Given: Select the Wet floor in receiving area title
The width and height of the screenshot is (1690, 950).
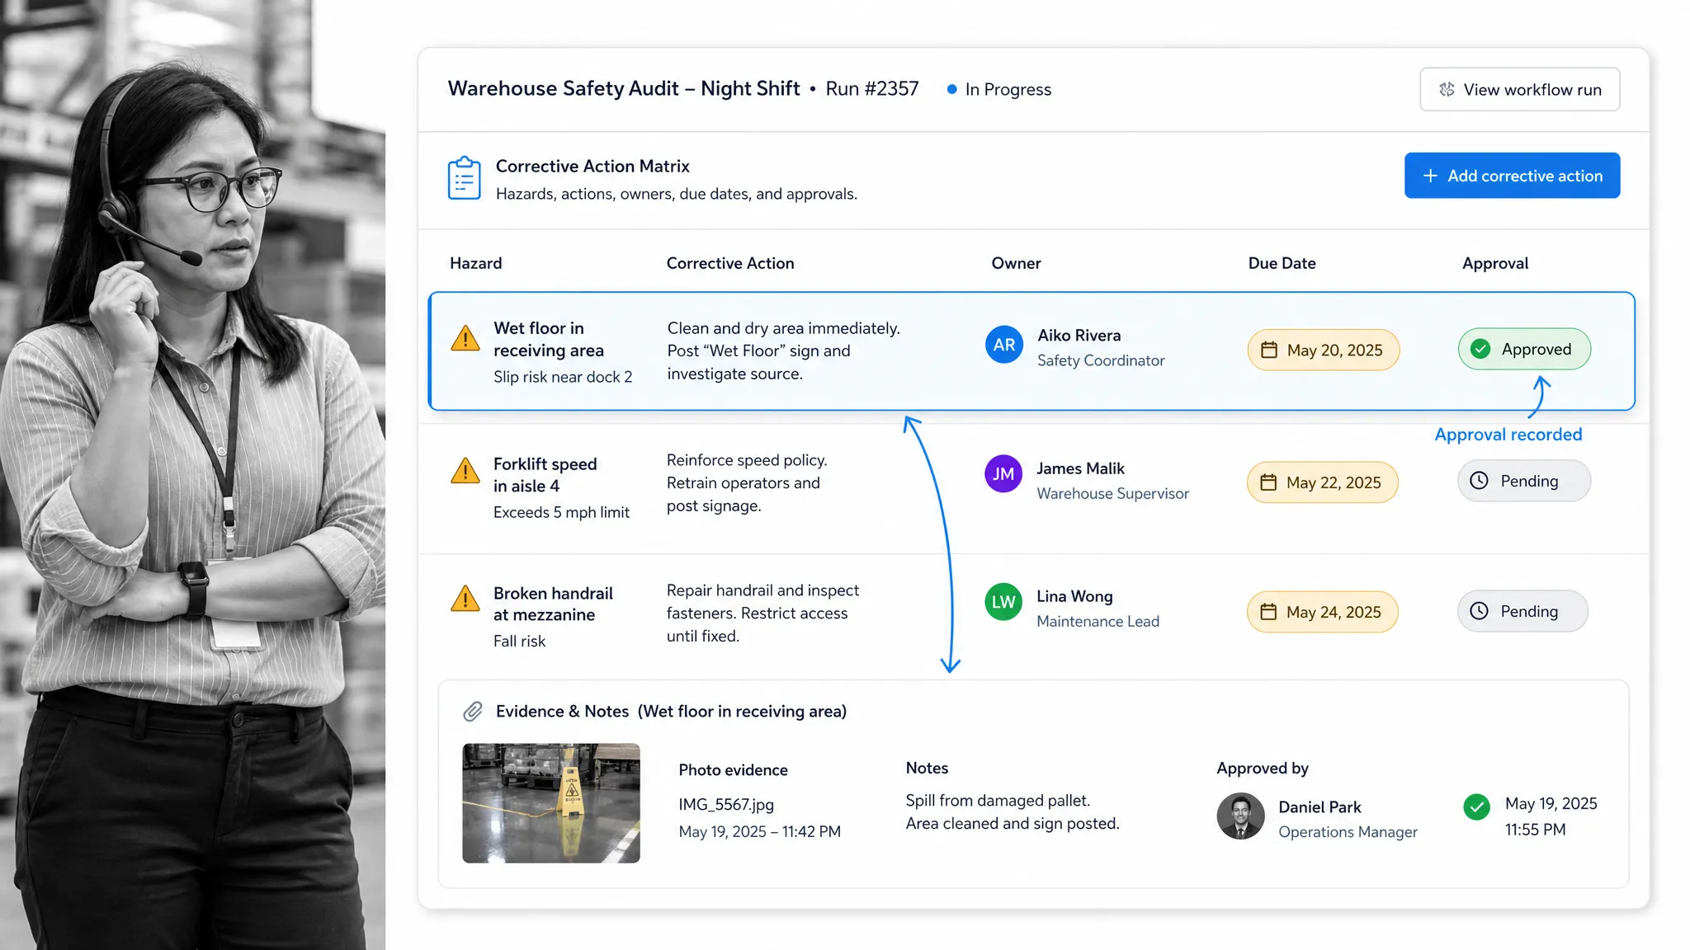Looking at the screenshot, I should [x=549, y=339].
